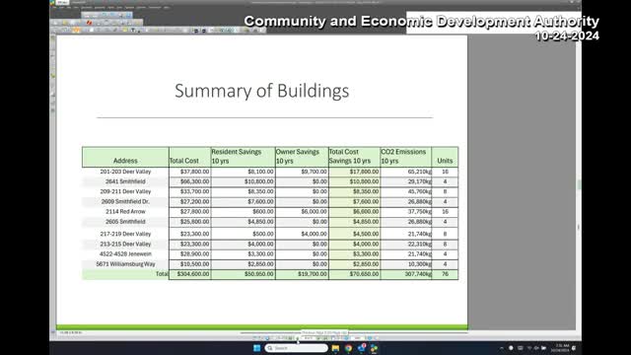Click the 307,740kg CO2 emissions total
Screen dimensions: 631x355
tap(406, 274)
